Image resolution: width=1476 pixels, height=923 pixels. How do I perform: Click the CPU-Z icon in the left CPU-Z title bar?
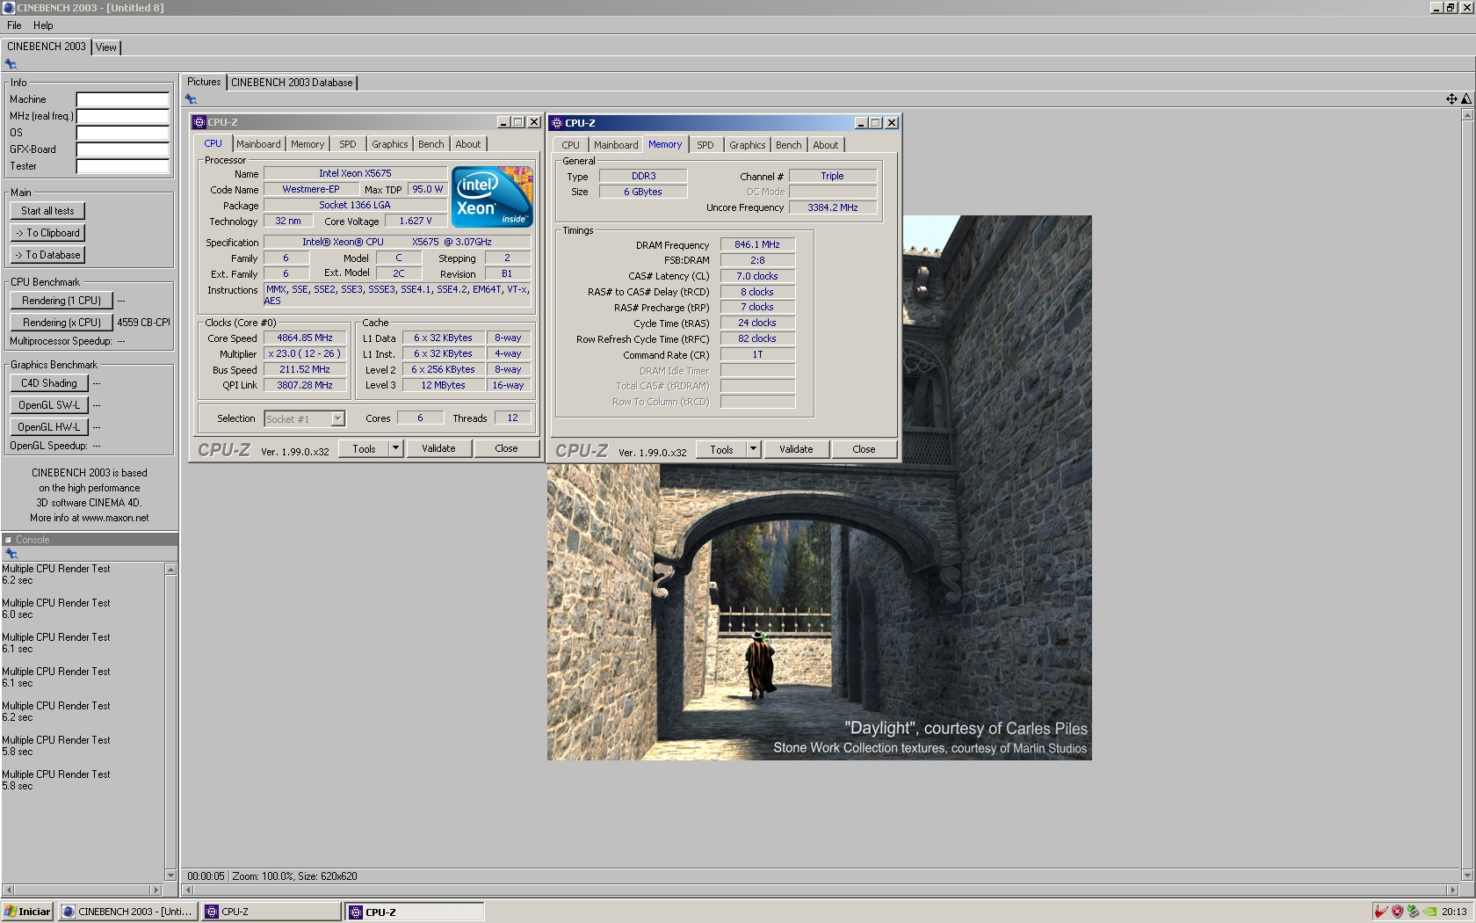[199, 122]
